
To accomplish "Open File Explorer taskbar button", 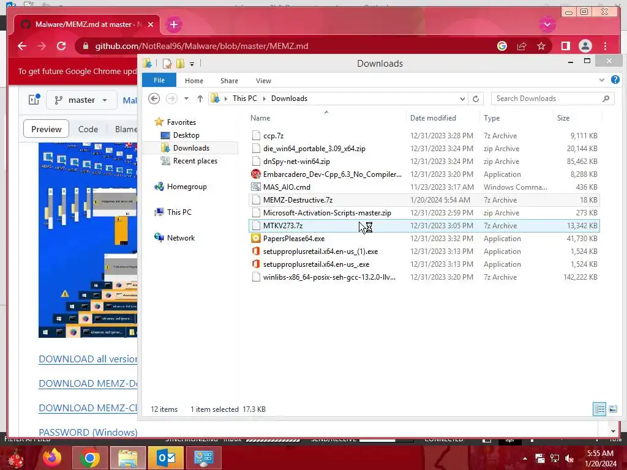I will pyautogui.click(x=128, y=458).
